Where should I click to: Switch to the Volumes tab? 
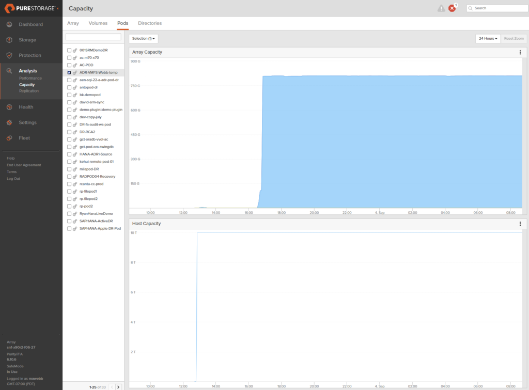pos(98,23)
